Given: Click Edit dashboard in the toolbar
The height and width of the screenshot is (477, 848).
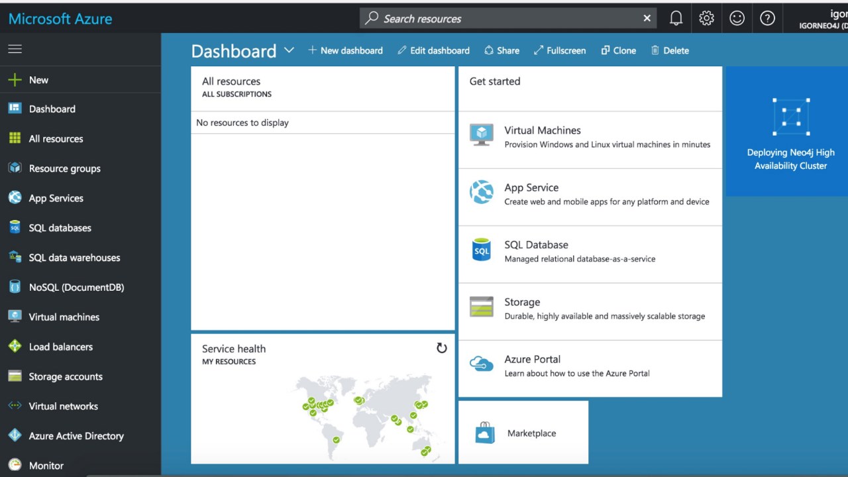Looking at the screenshot, I should pyautogui.click(x=433, y=50).
